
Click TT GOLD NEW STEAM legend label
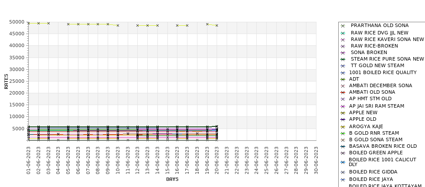click(377, 65)
